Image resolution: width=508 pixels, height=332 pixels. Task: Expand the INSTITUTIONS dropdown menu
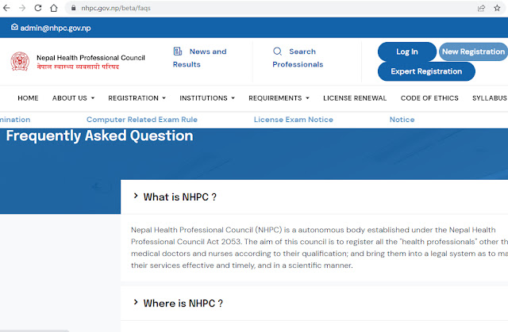tap(207, 98)
